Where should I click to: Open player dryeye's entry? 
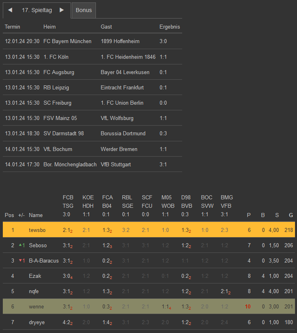pos(37,322)
